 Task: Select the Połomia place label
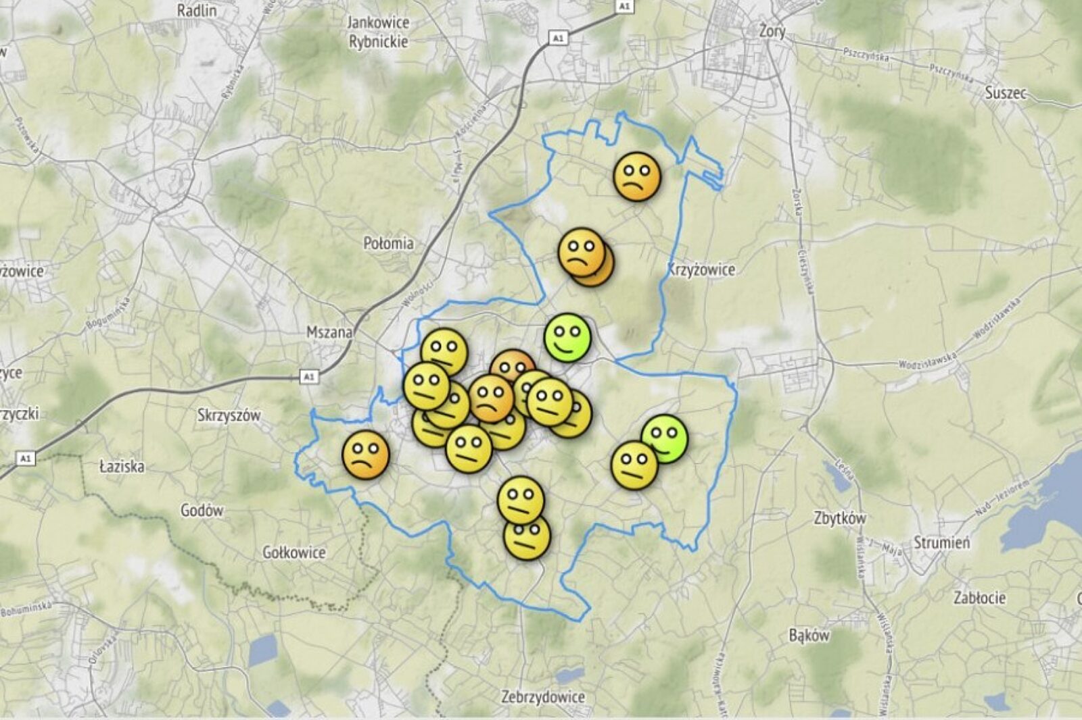click(x=388, y=243)
